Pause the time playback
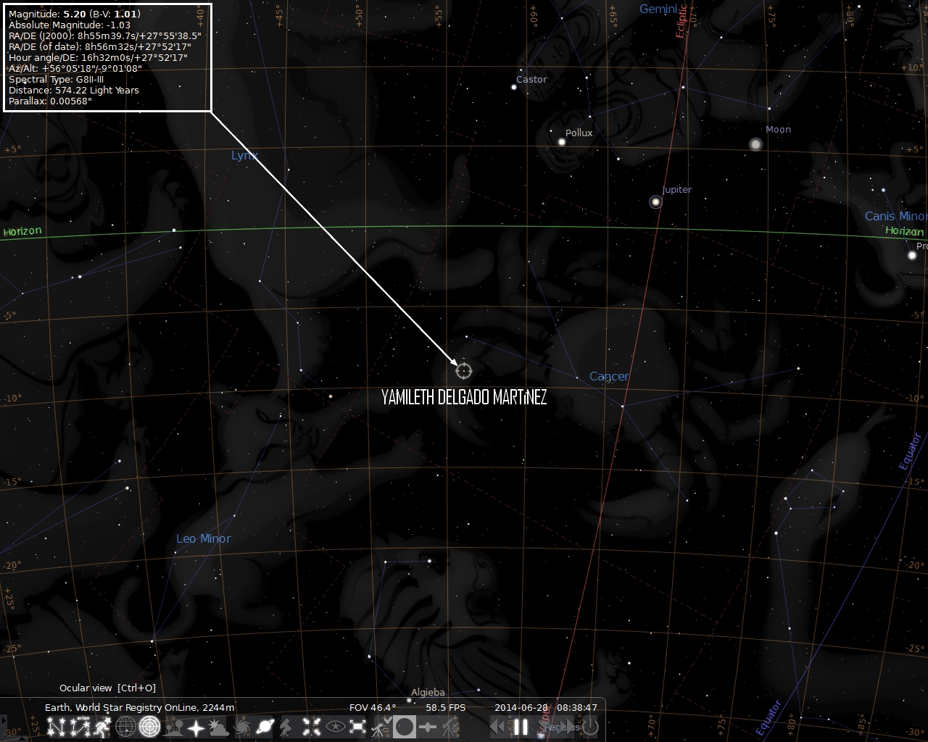This screenshot has width=928, height=742. 521,726
